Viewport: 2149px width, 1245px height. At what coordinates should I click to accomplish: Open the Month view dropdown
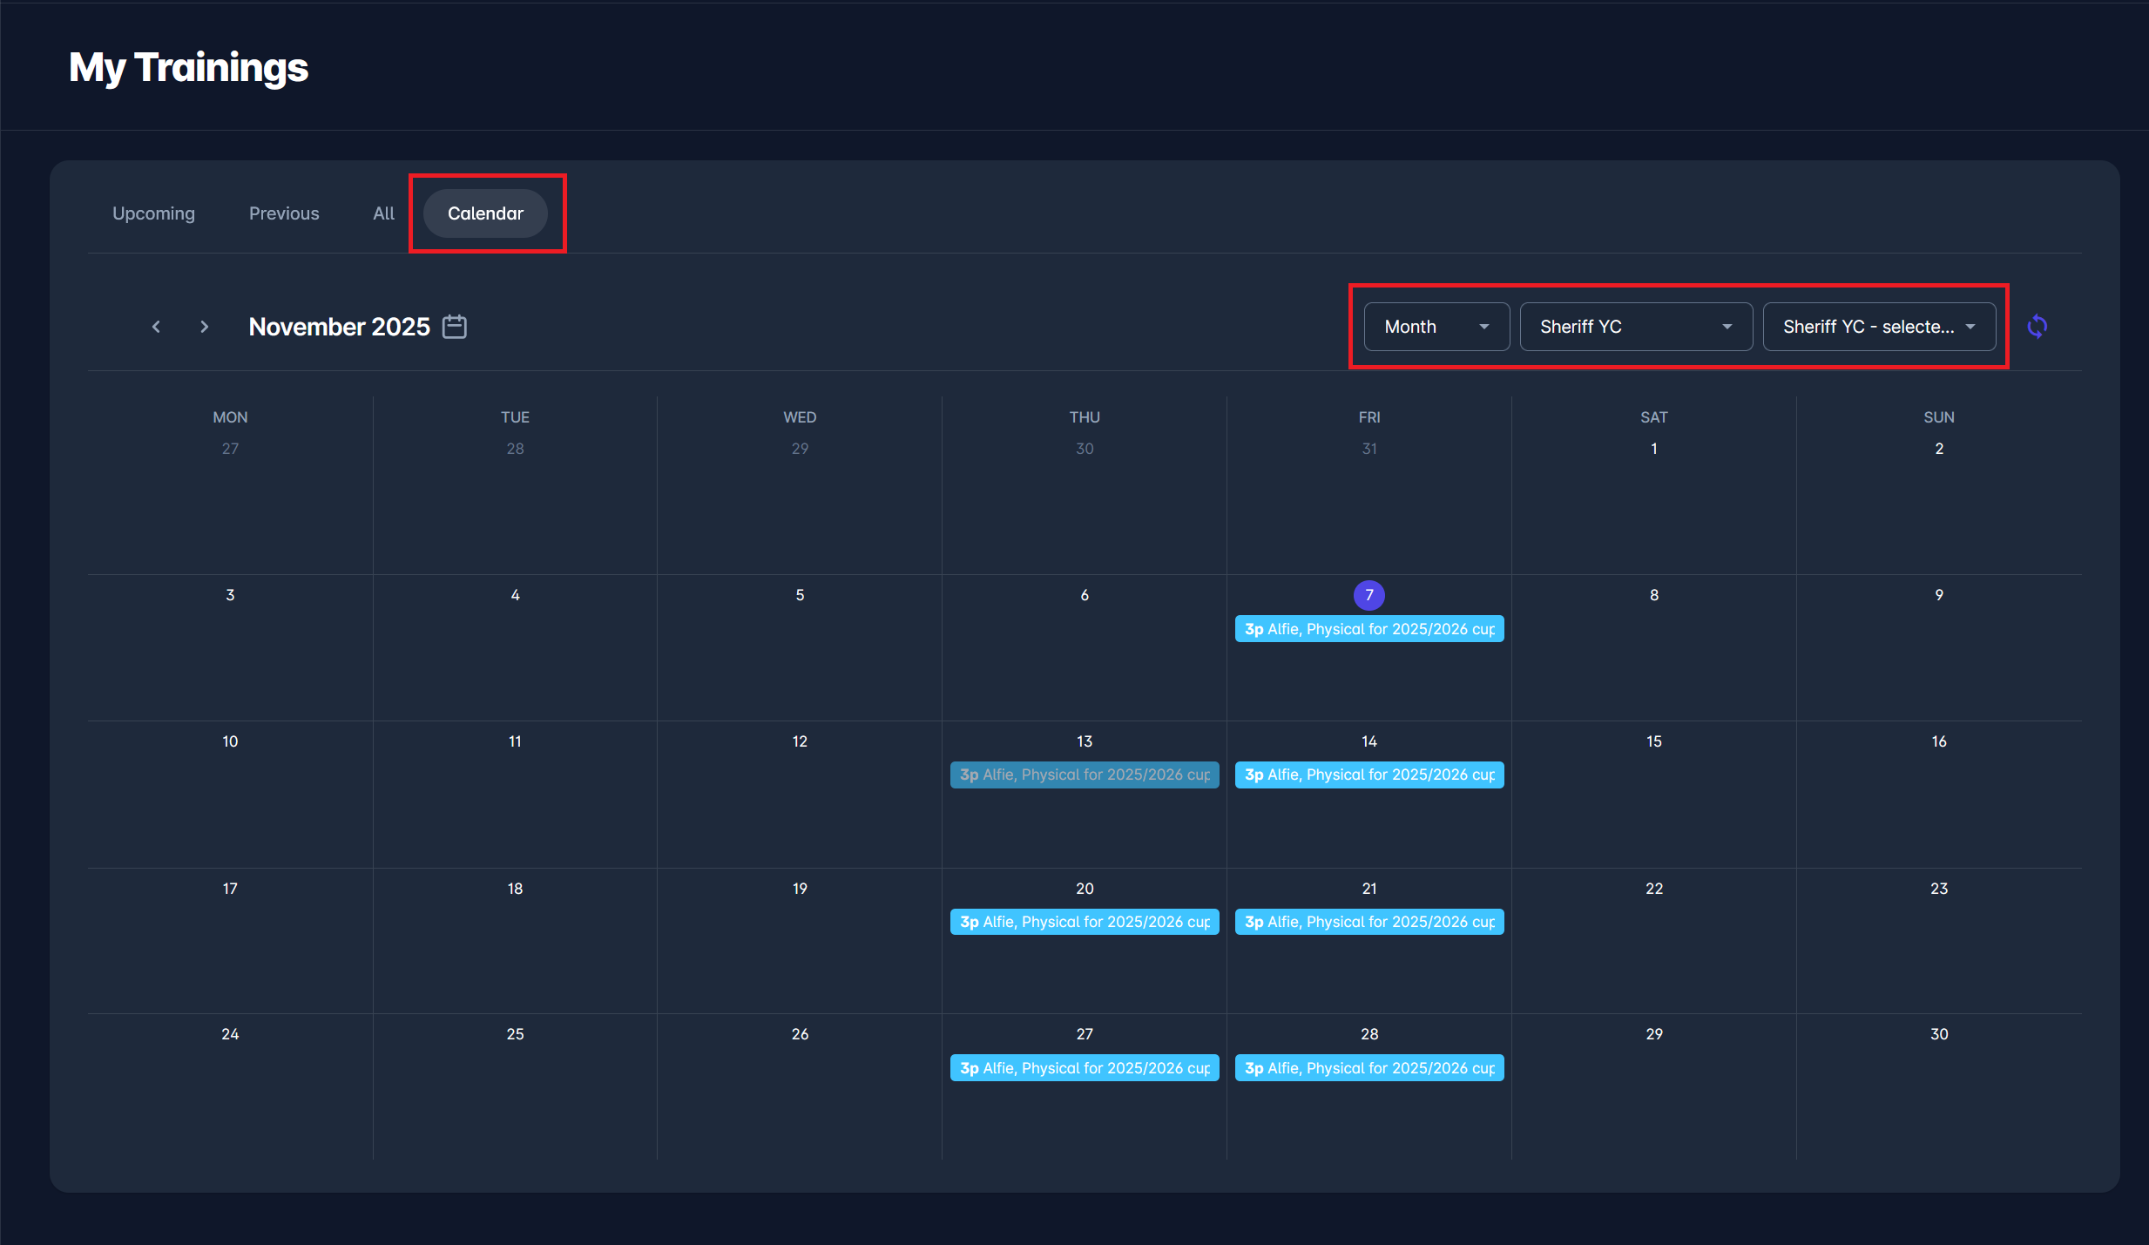pos(1436,327)
